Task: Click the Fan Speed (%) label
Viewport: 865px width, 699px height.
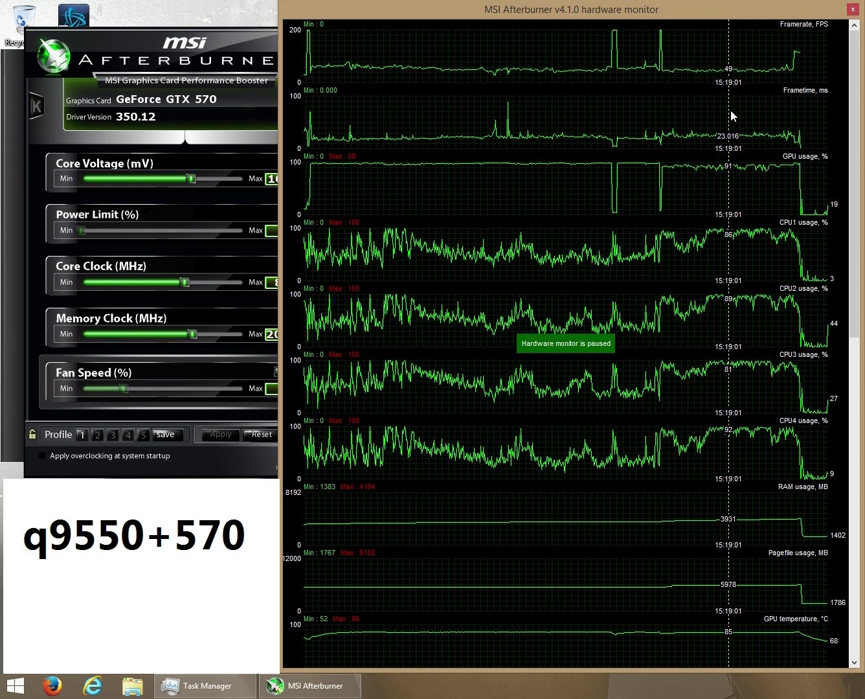Action: tap(94, 373)
